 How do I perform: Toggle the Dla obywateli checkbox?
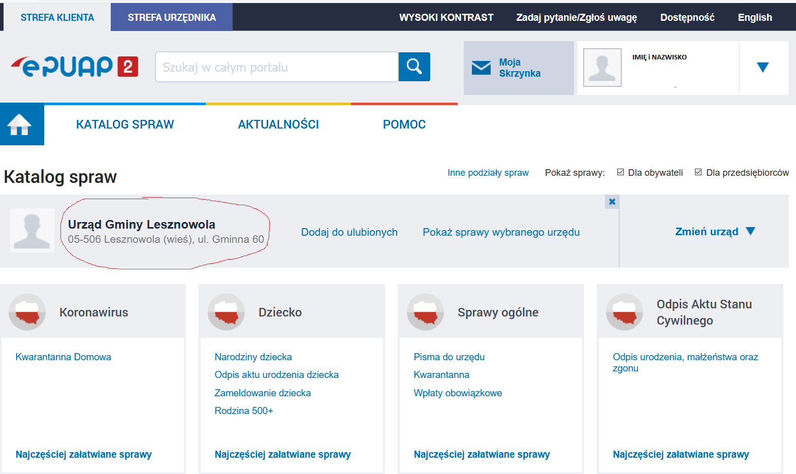(620, 172)
